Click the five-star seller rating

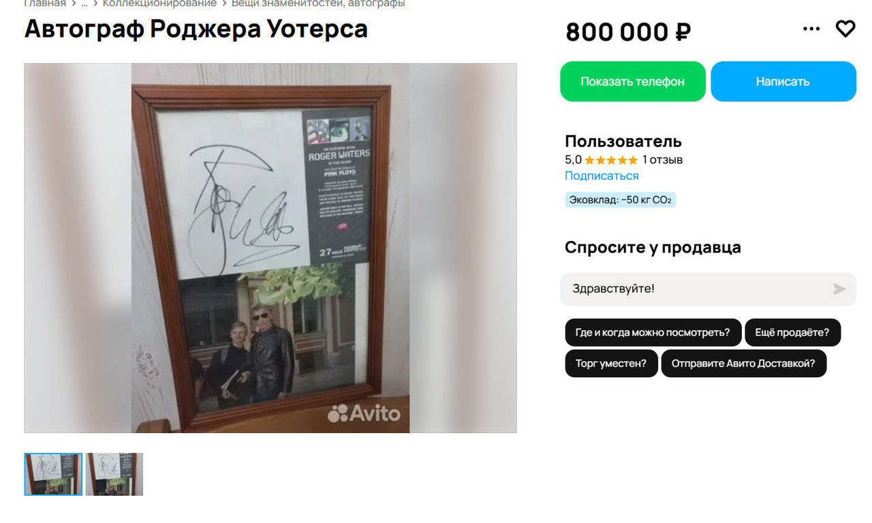click(x=611, y=160)
